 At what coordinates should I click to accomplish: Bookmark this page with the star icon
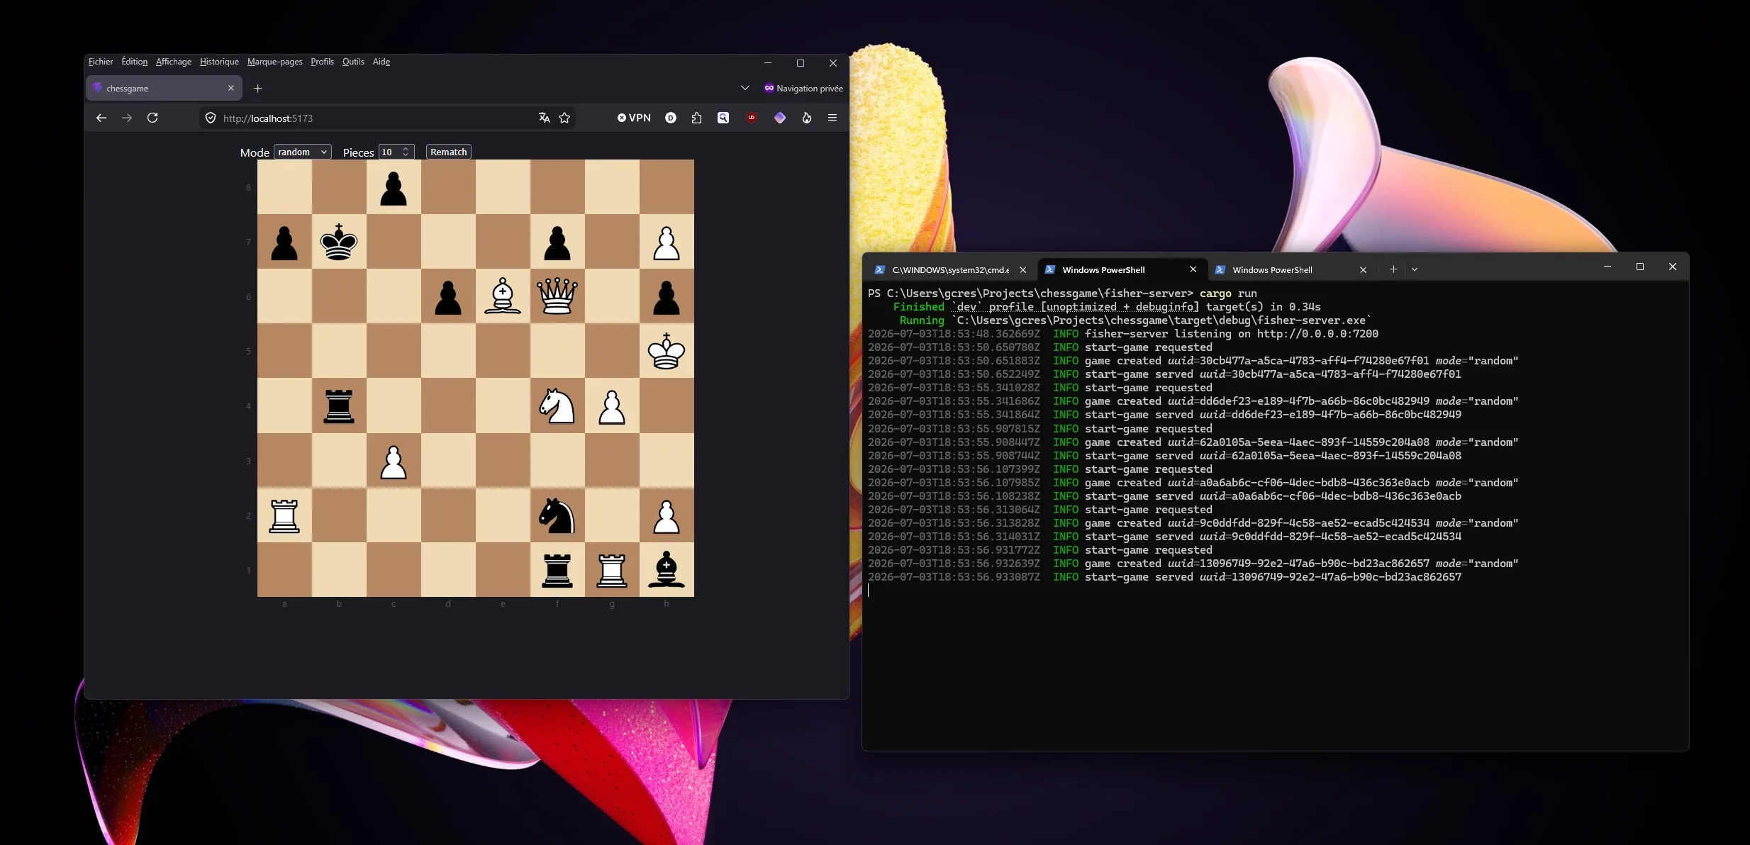pyautogui.click(x=564, y=118)
